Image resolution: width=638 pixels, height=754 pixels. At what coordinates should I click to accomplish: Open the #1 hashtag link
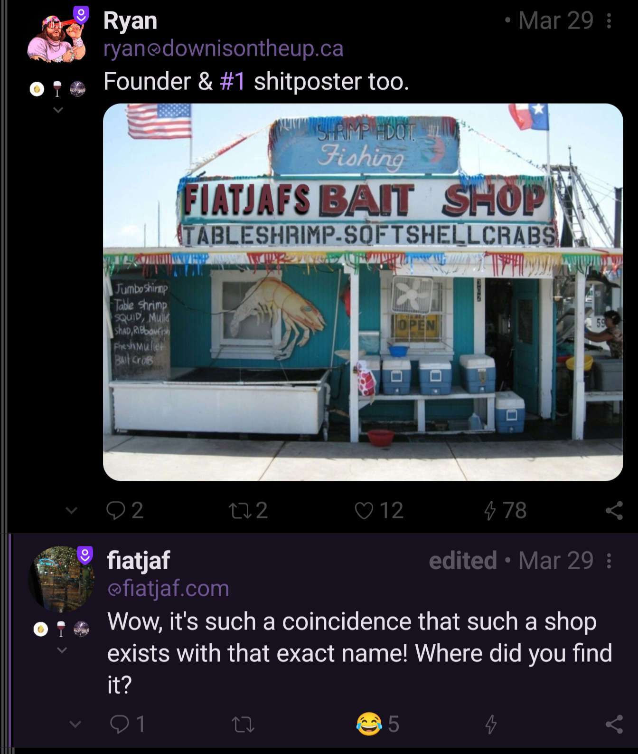tap(232, 81)
